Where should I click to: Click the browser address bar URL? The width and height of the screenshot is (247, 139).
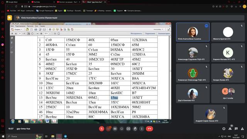coord(44,7)
